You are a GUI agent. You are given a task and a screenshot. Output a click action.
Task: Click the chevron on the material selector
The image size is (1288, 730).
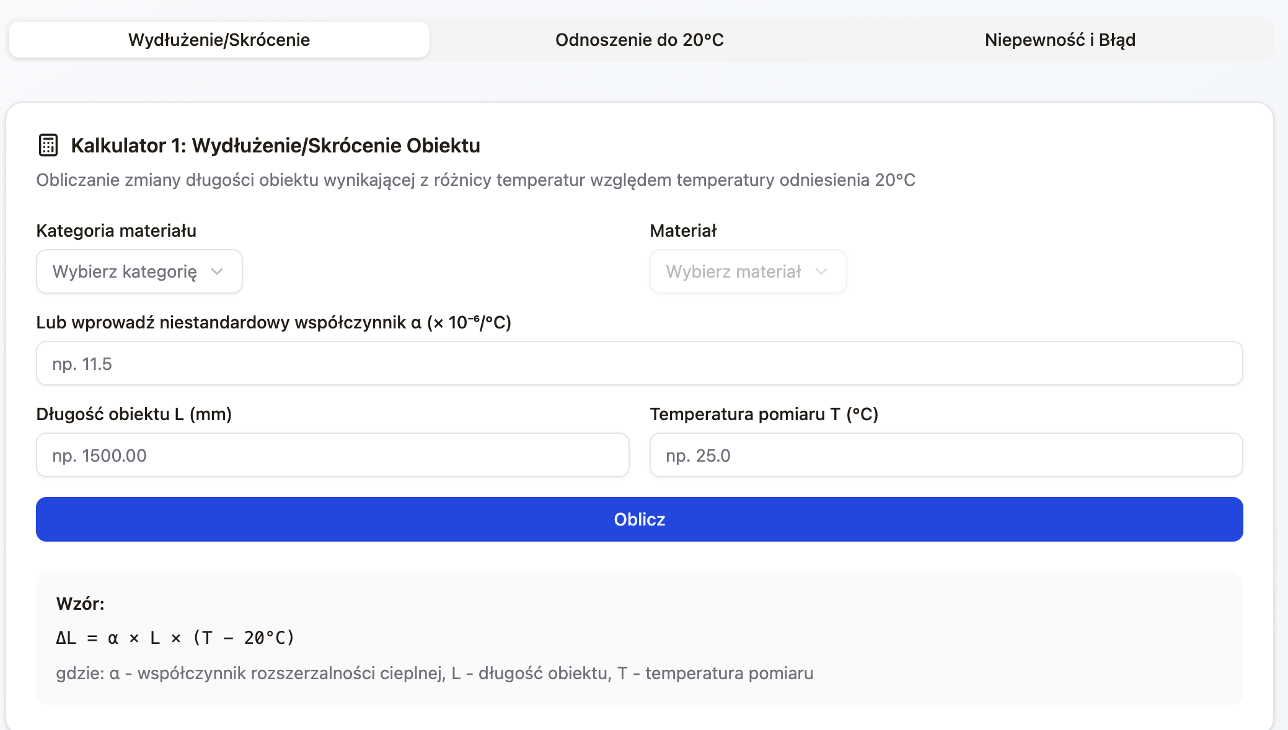tap(823, 271)
